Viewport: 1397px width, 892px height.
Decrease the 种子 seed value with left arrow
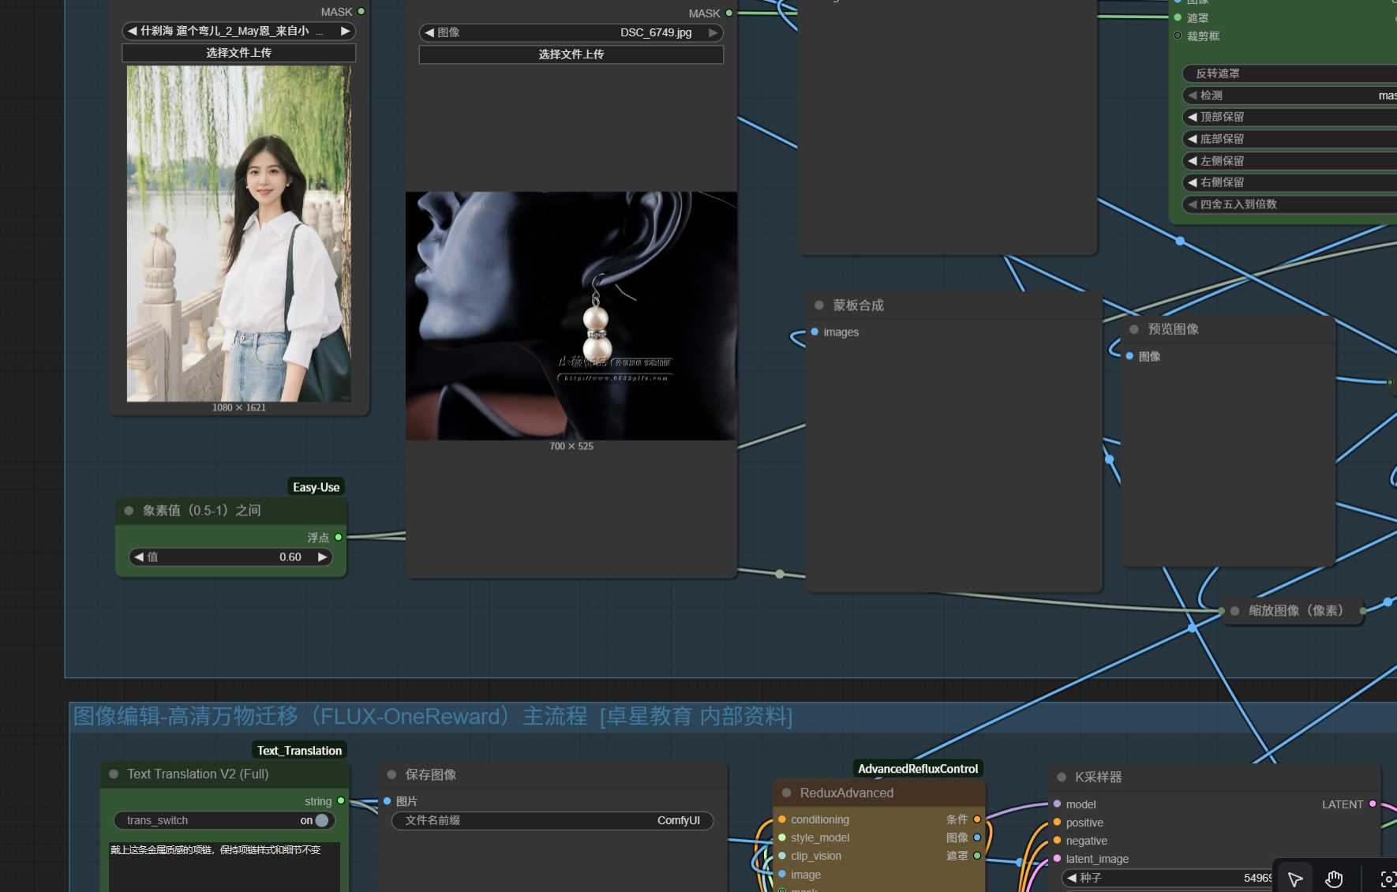coord(1072,878)
